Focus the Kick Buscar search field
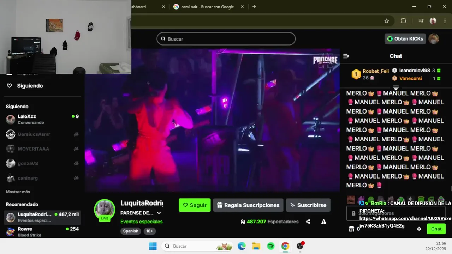452x254 pixels. point(226,39)
